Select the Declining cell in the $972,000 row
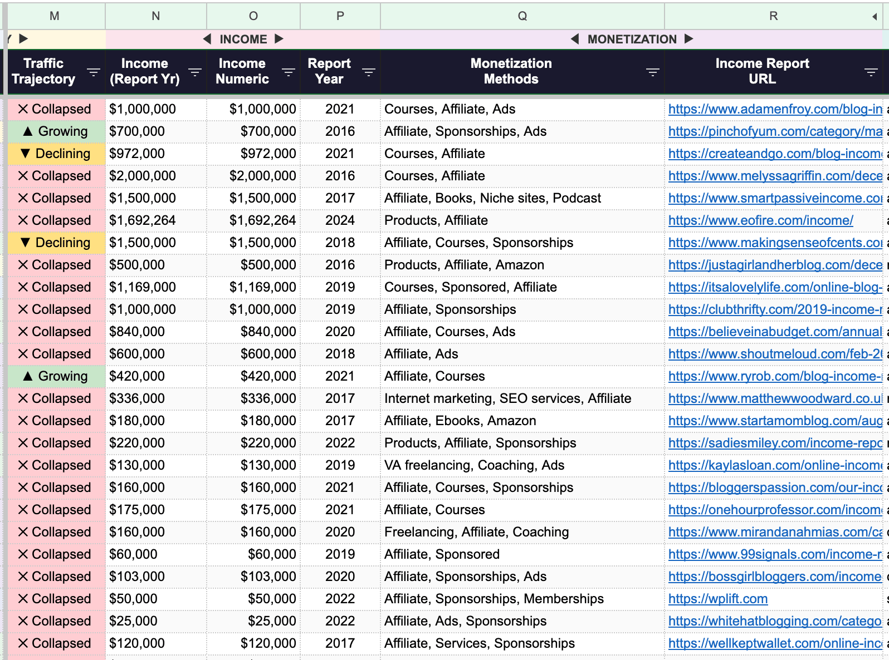This screenshot has width=889, height=660. pyautogui.click(x=56, y=154)
